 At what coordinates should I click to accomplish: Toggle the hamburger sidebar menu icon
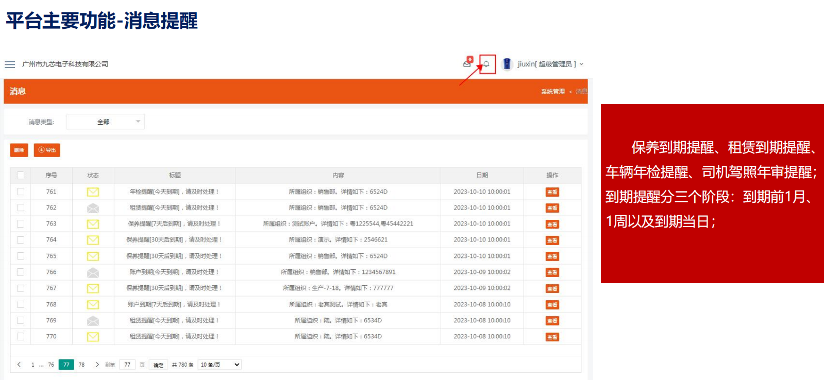(10, 64)
